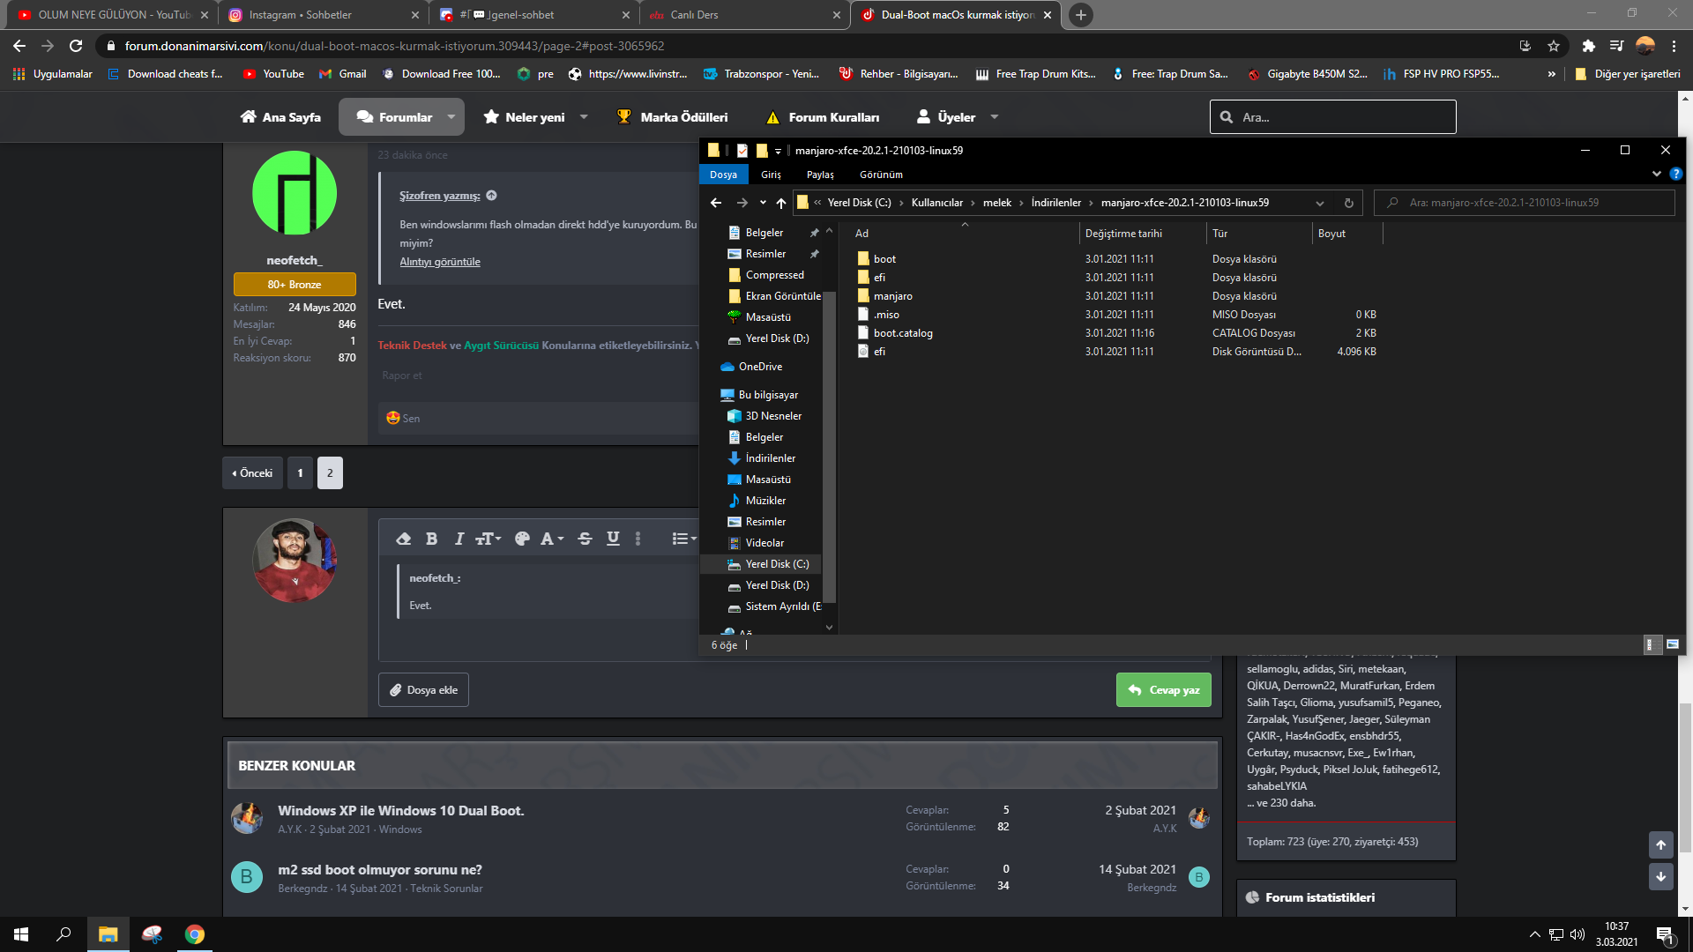Click the strikethrough formatting icon

[585, 539]
